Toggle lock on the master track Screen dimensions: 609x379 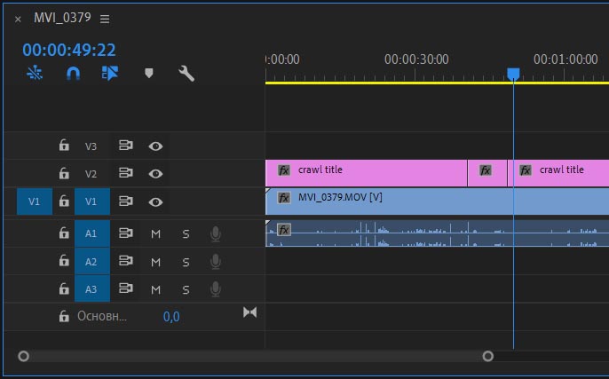click(64, 316)
